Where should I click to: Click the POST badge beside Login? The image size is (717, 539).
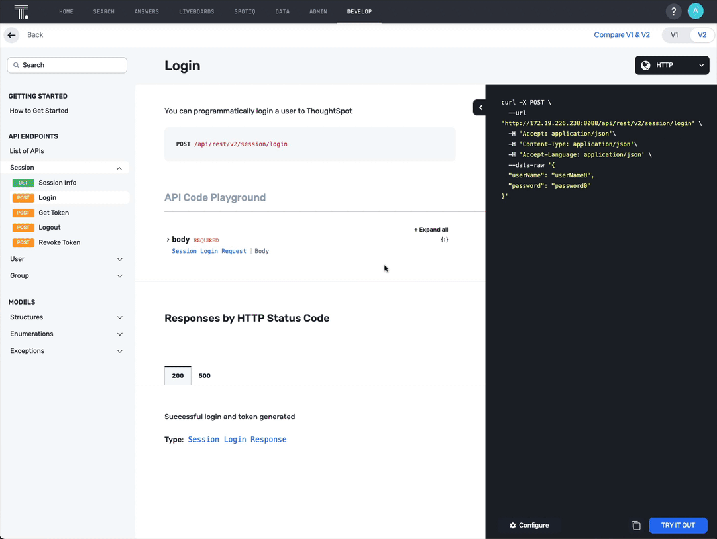tap(23, 198)
